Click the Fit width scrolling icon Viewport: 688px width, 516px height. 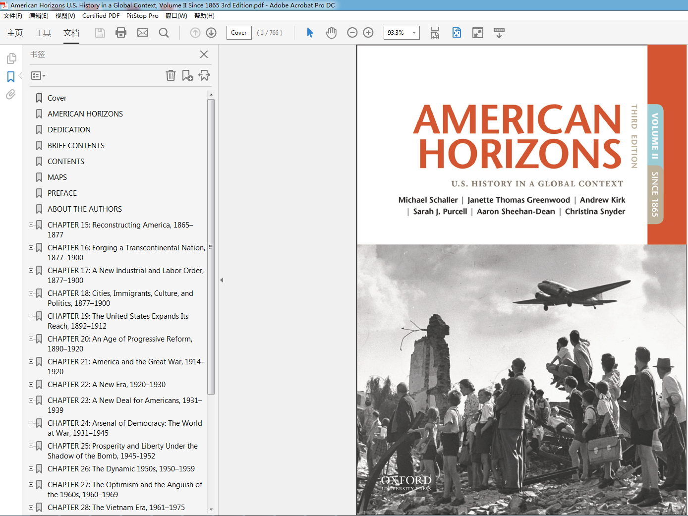pos(435,33)
